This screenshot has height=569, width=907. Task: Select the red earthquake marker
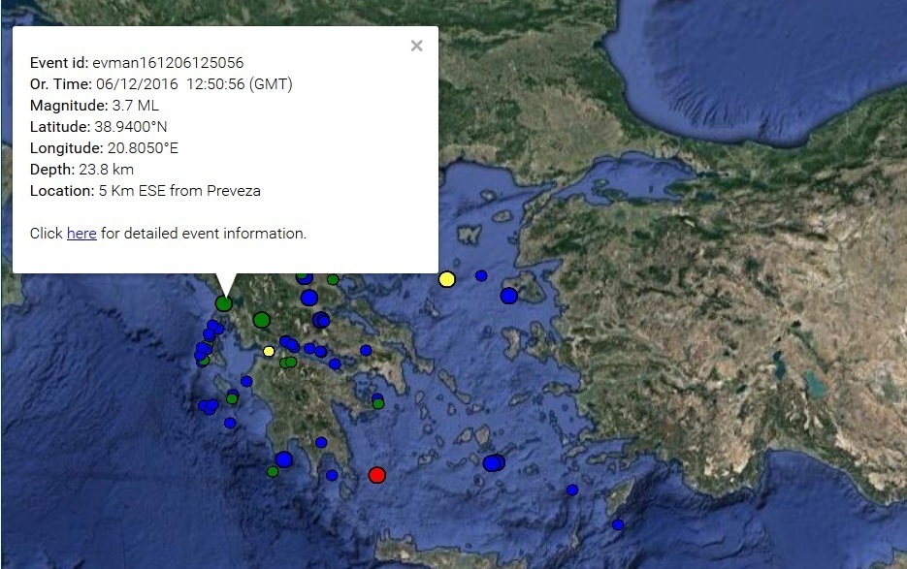[x=377, y=475]
